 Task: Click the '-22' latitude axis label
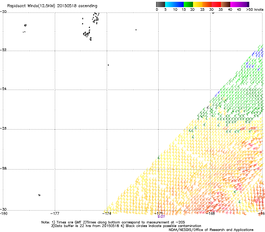[3, 50]
